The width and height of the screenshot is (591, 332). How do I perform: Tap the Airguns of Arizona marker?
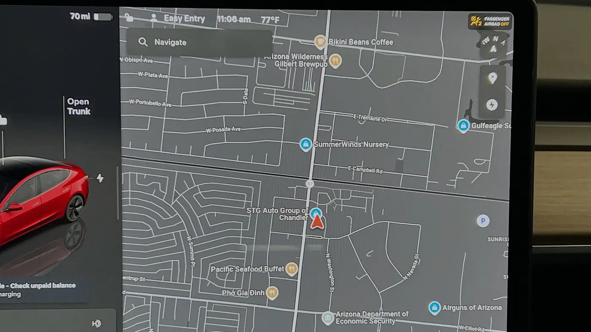pos(434,308)
